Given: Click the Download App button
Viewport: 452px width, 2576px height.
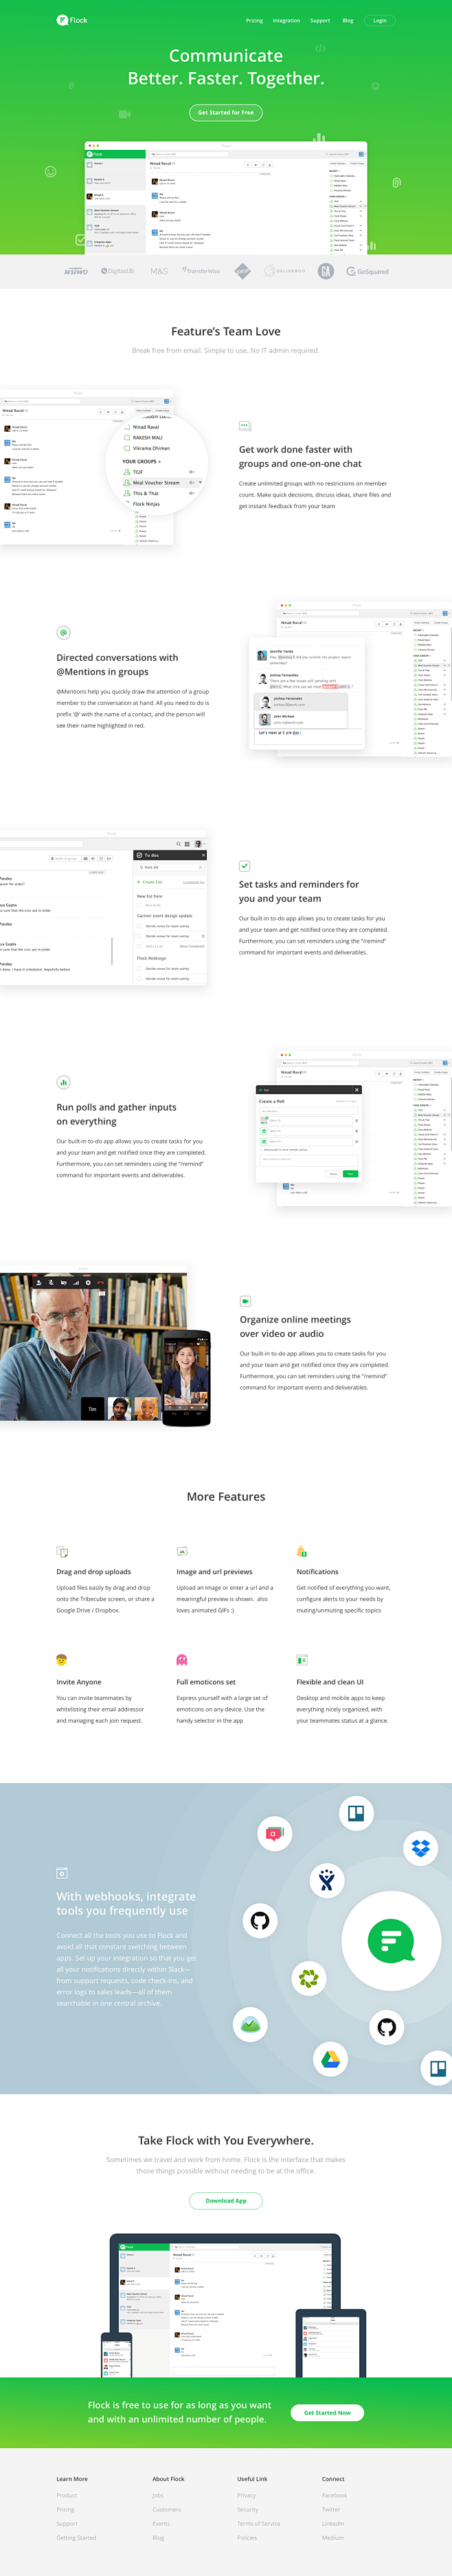Looking at the screenshot, I should click(226, 2200).
